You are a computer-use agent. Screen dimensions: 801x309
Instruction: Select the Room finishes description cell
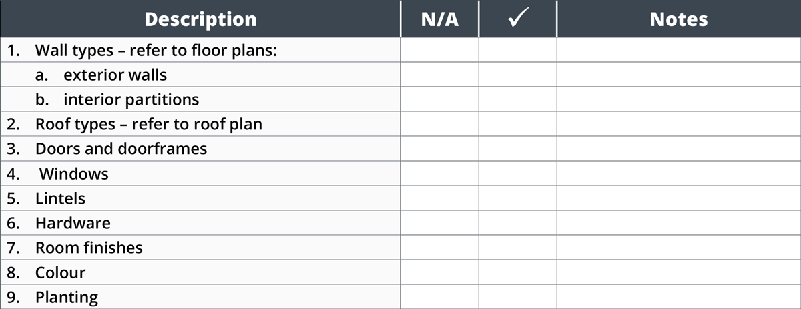pos(200,248)
